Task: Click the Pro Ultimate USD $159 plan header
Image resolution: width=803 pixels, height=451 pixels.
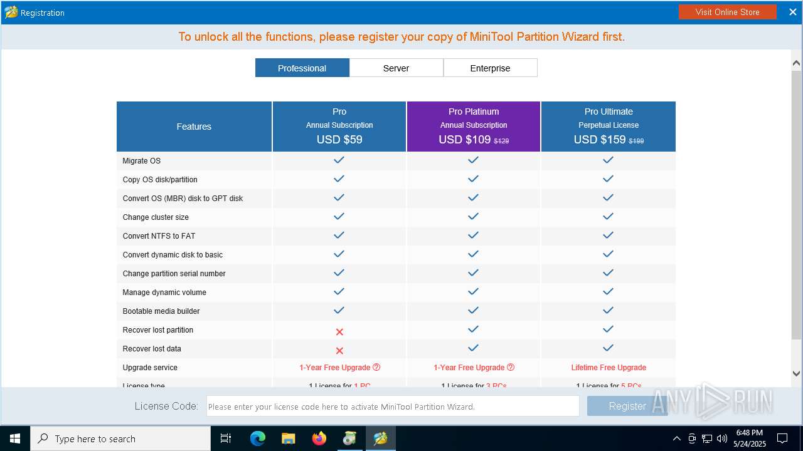Action: pos(609,126)
